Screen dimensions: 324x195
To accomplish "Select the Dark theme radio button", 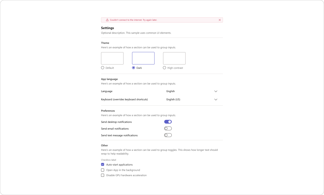I will coord(133,68).
